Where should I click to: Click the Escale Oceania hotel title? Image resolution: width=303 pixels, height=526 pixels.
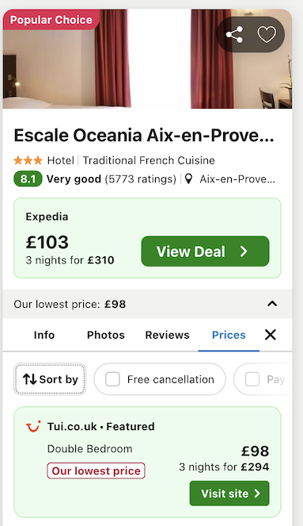(x=144, y=136)
